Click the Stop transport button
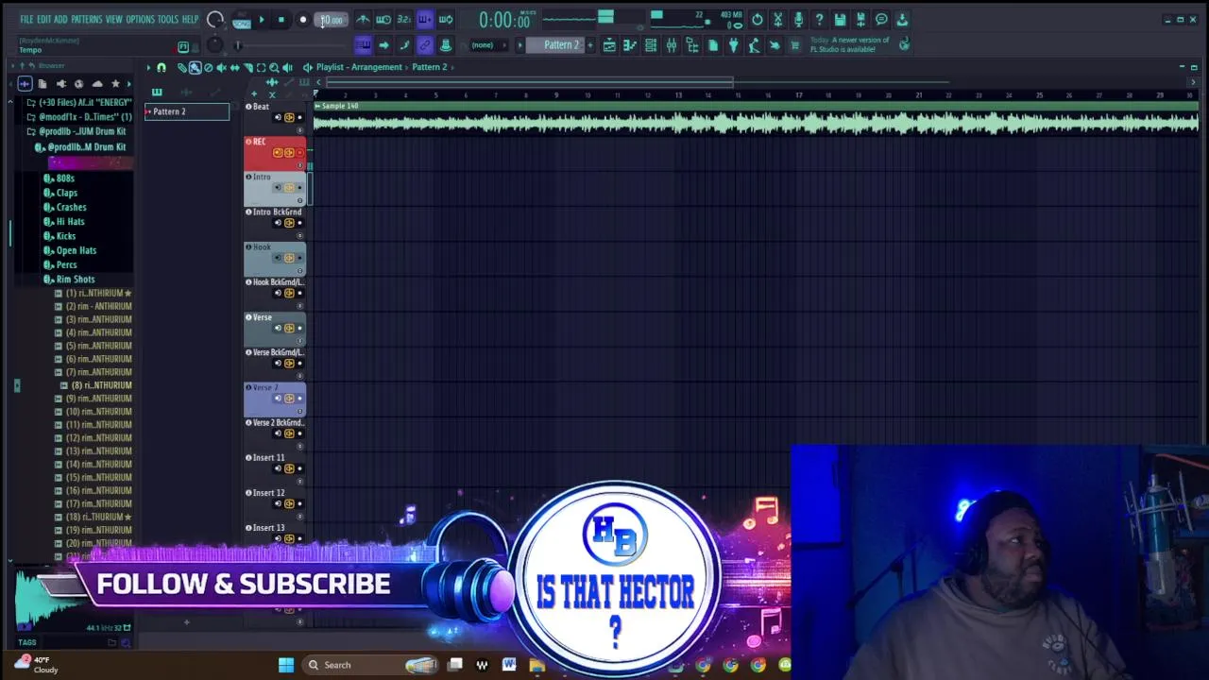Screen dimensions: 1209x680 point(281,20)
